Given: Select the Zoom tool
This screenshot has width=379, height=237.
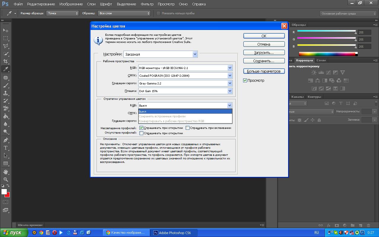Looking at the screenshot, I should pyautogui.click(x=6, y=180).
